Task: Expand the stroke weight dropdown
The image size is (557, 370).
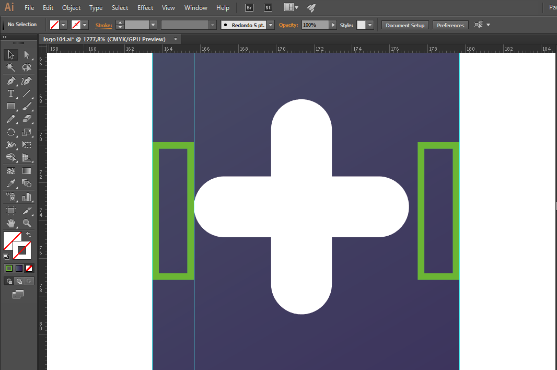Action: 153,25
